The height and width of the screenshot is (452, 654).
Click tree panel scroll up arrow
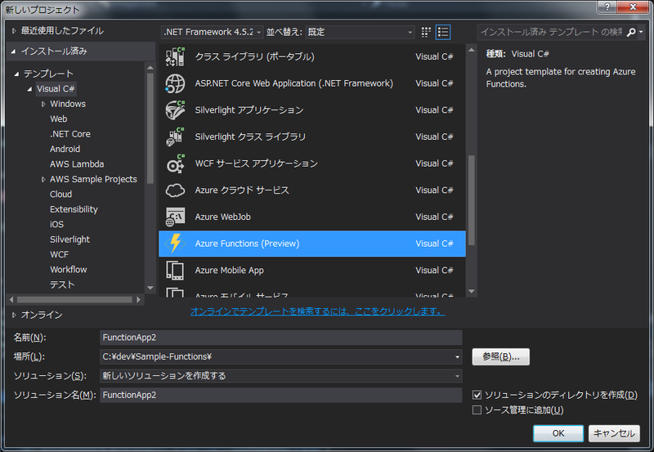[x=150, y=68]
